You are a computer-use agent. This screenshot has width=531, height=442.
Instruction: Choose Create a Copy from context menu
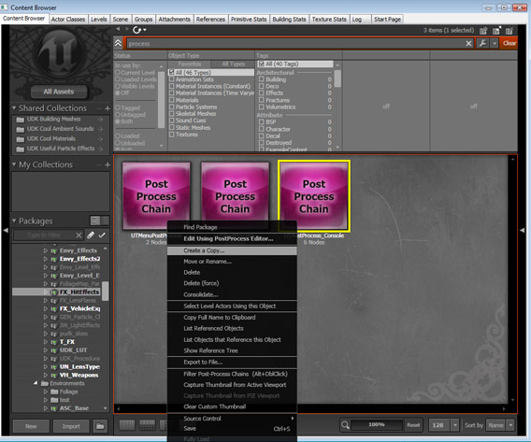click(x=232, y=250)
